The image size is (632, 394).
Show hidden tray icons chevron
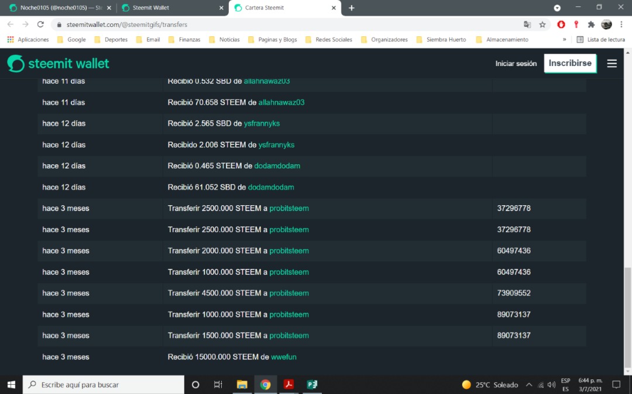click(x=529, y=385)
